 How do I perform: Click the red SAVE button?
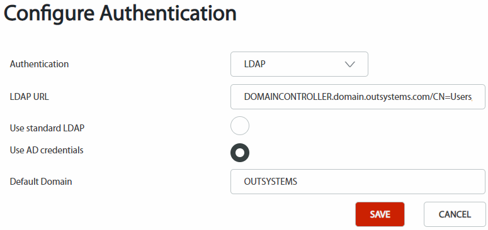click(380, 214)
